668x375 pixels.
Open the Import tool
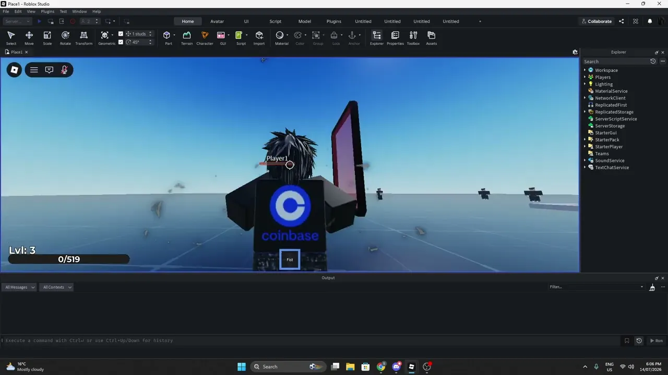[259, 37]
